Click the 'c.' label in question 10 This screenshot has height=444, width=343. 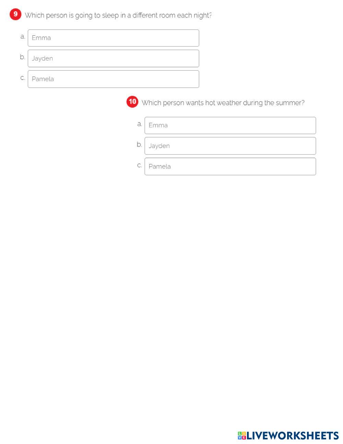(139, 165)
